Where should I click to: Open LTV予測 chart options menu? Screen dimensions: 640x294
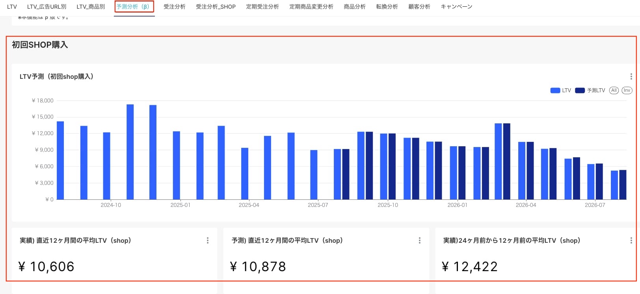[631, 76]
